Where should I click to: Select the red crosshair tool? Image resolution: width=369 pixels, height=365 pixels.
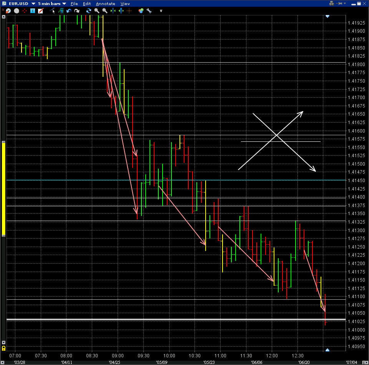pyautogui.click(x=25, y=11)
